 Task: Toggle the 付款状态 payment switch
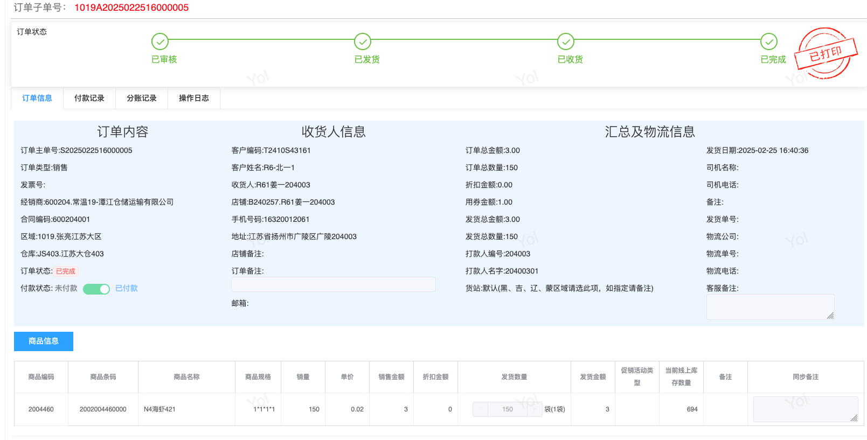click(x=96, y=289)
